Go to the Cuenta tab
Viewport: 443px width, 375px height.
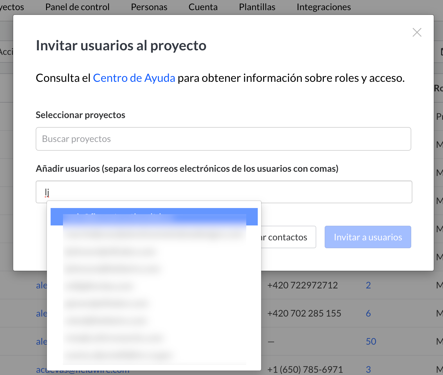coord(203,7)
